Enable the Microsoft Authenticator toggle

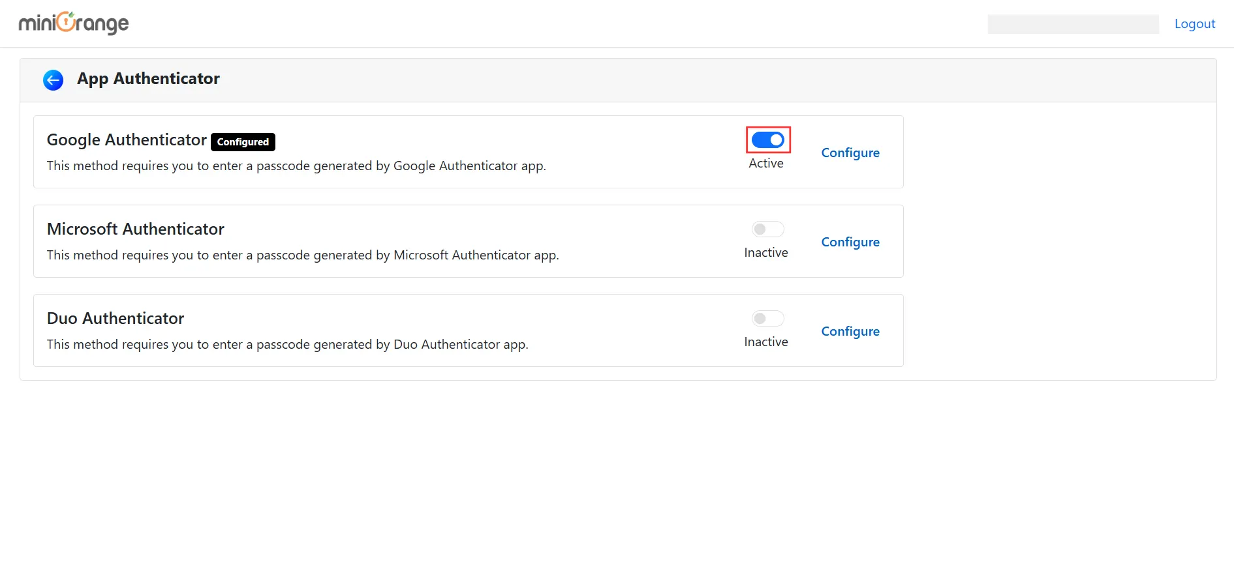click(767, 229)
